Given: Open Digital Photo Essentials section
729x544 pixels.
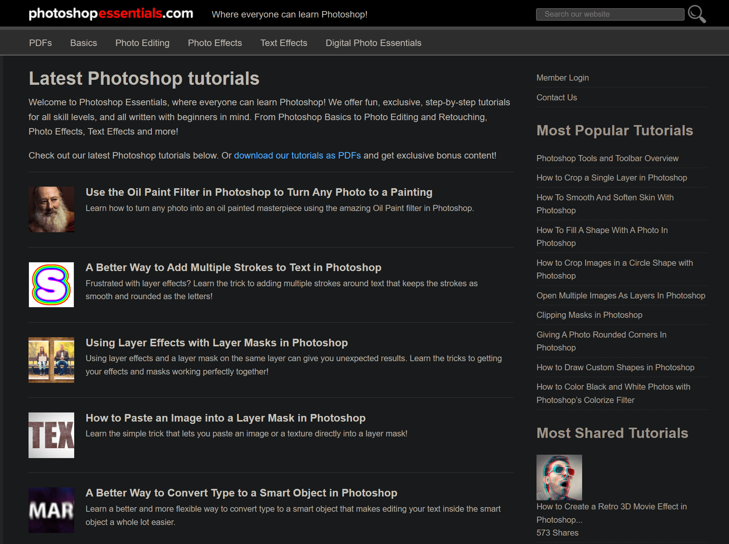Looking at the screenshot, I should tap(373, 43).
